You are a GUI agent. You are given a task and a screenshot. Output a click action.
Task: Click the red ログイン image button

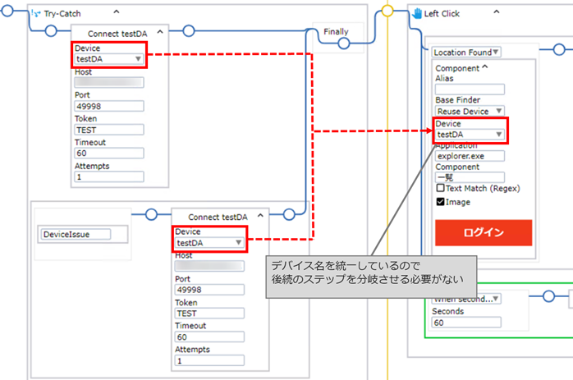point(483,232)
